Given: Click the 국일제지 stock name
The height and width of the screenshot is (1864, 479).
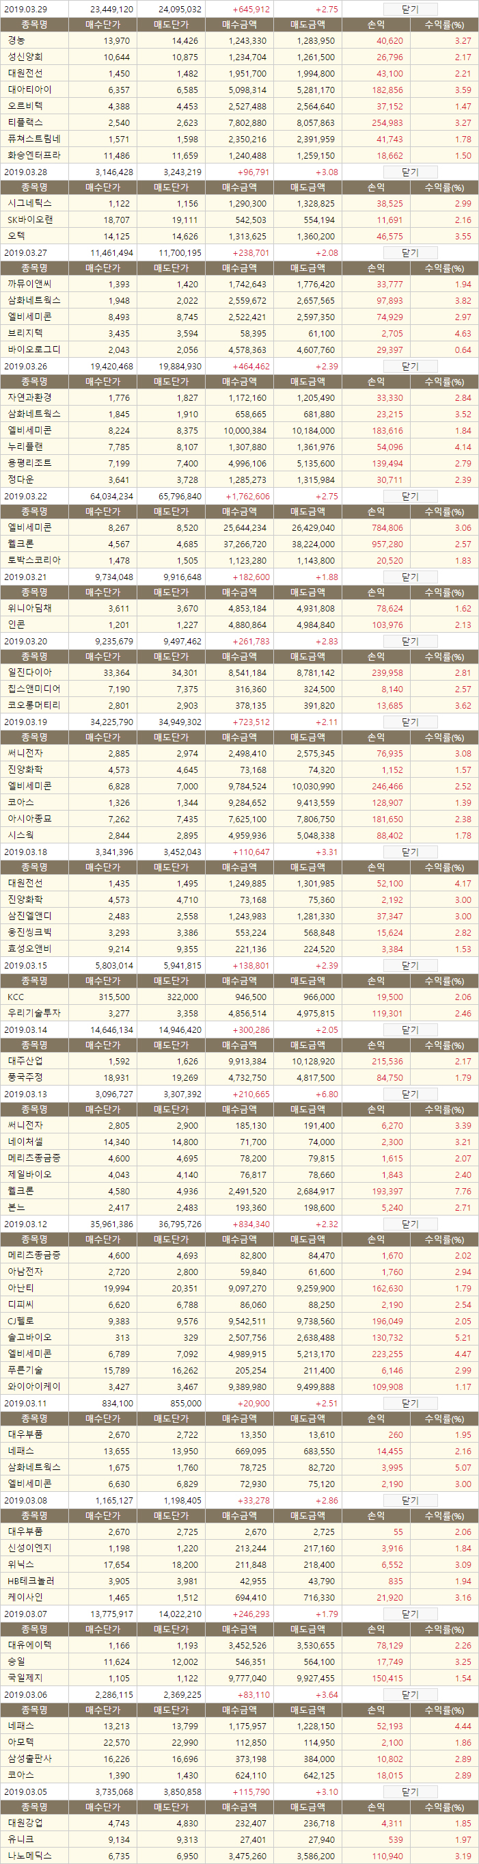Looking at the screenshot, I should [x=25, y=1677].
